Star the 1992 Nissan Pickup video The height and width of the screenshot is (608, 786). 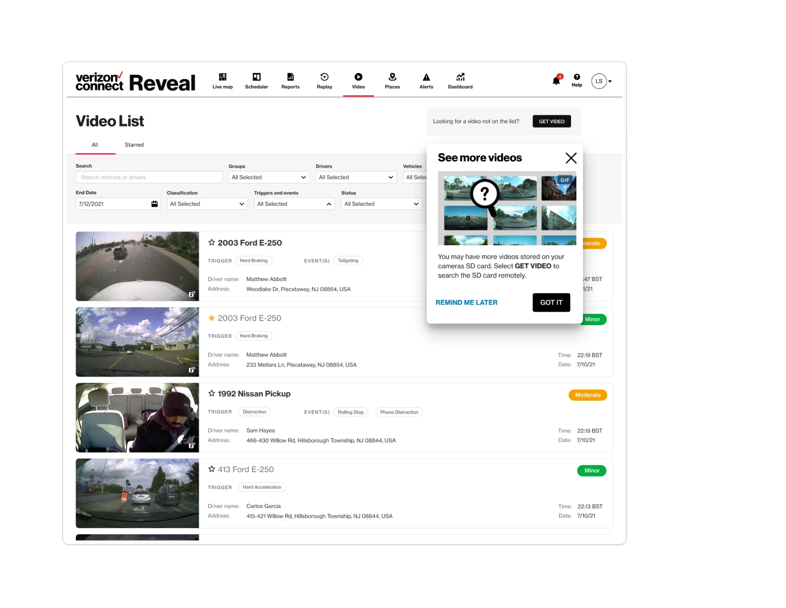click(211, 393)
